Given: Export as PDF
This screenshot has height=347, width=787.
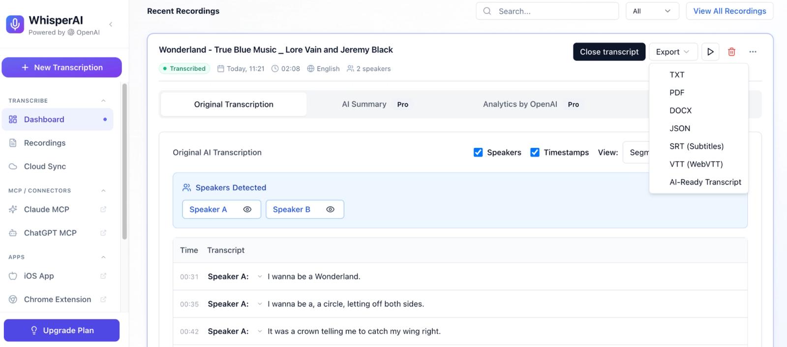Looking at the screenshot, I should tap(698, 92).
